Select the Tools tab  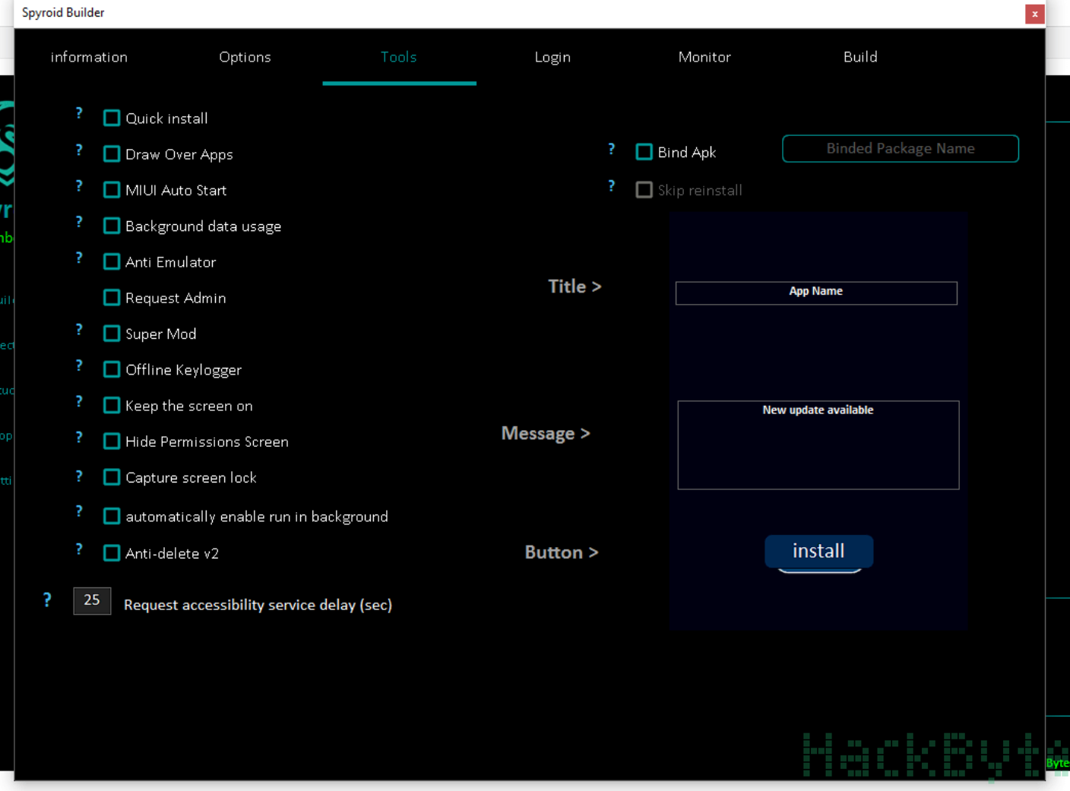point(399,57)
